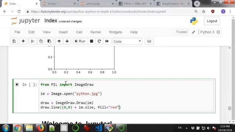Screen dimensions: 235x132
Task: Switch to the ImageEnhance Module tab
Action: coord(173,4)
